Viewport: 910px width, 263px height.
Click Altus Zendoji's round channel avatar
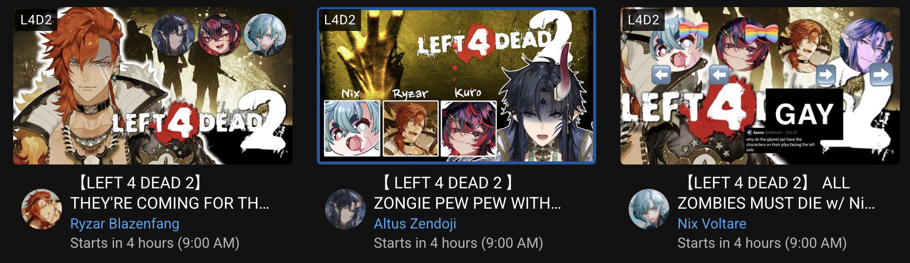click(x=345, y=209)
